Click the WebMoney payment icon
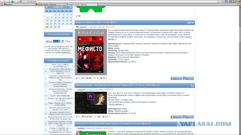The image size is (241, 135). click(56, 41)
